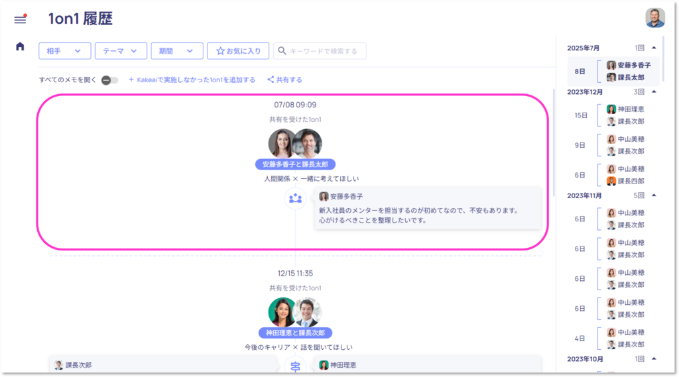This screenshot has height=377, width=679.
Task: Select the 15日 神田理恵 sidebar entry
Action: pos(613,115)
